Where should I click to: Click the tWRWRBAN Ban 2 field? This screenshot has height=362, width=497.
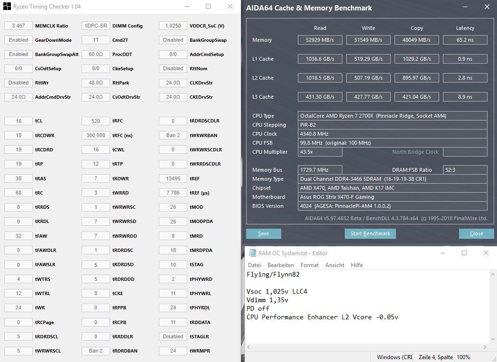click(173, 135)
